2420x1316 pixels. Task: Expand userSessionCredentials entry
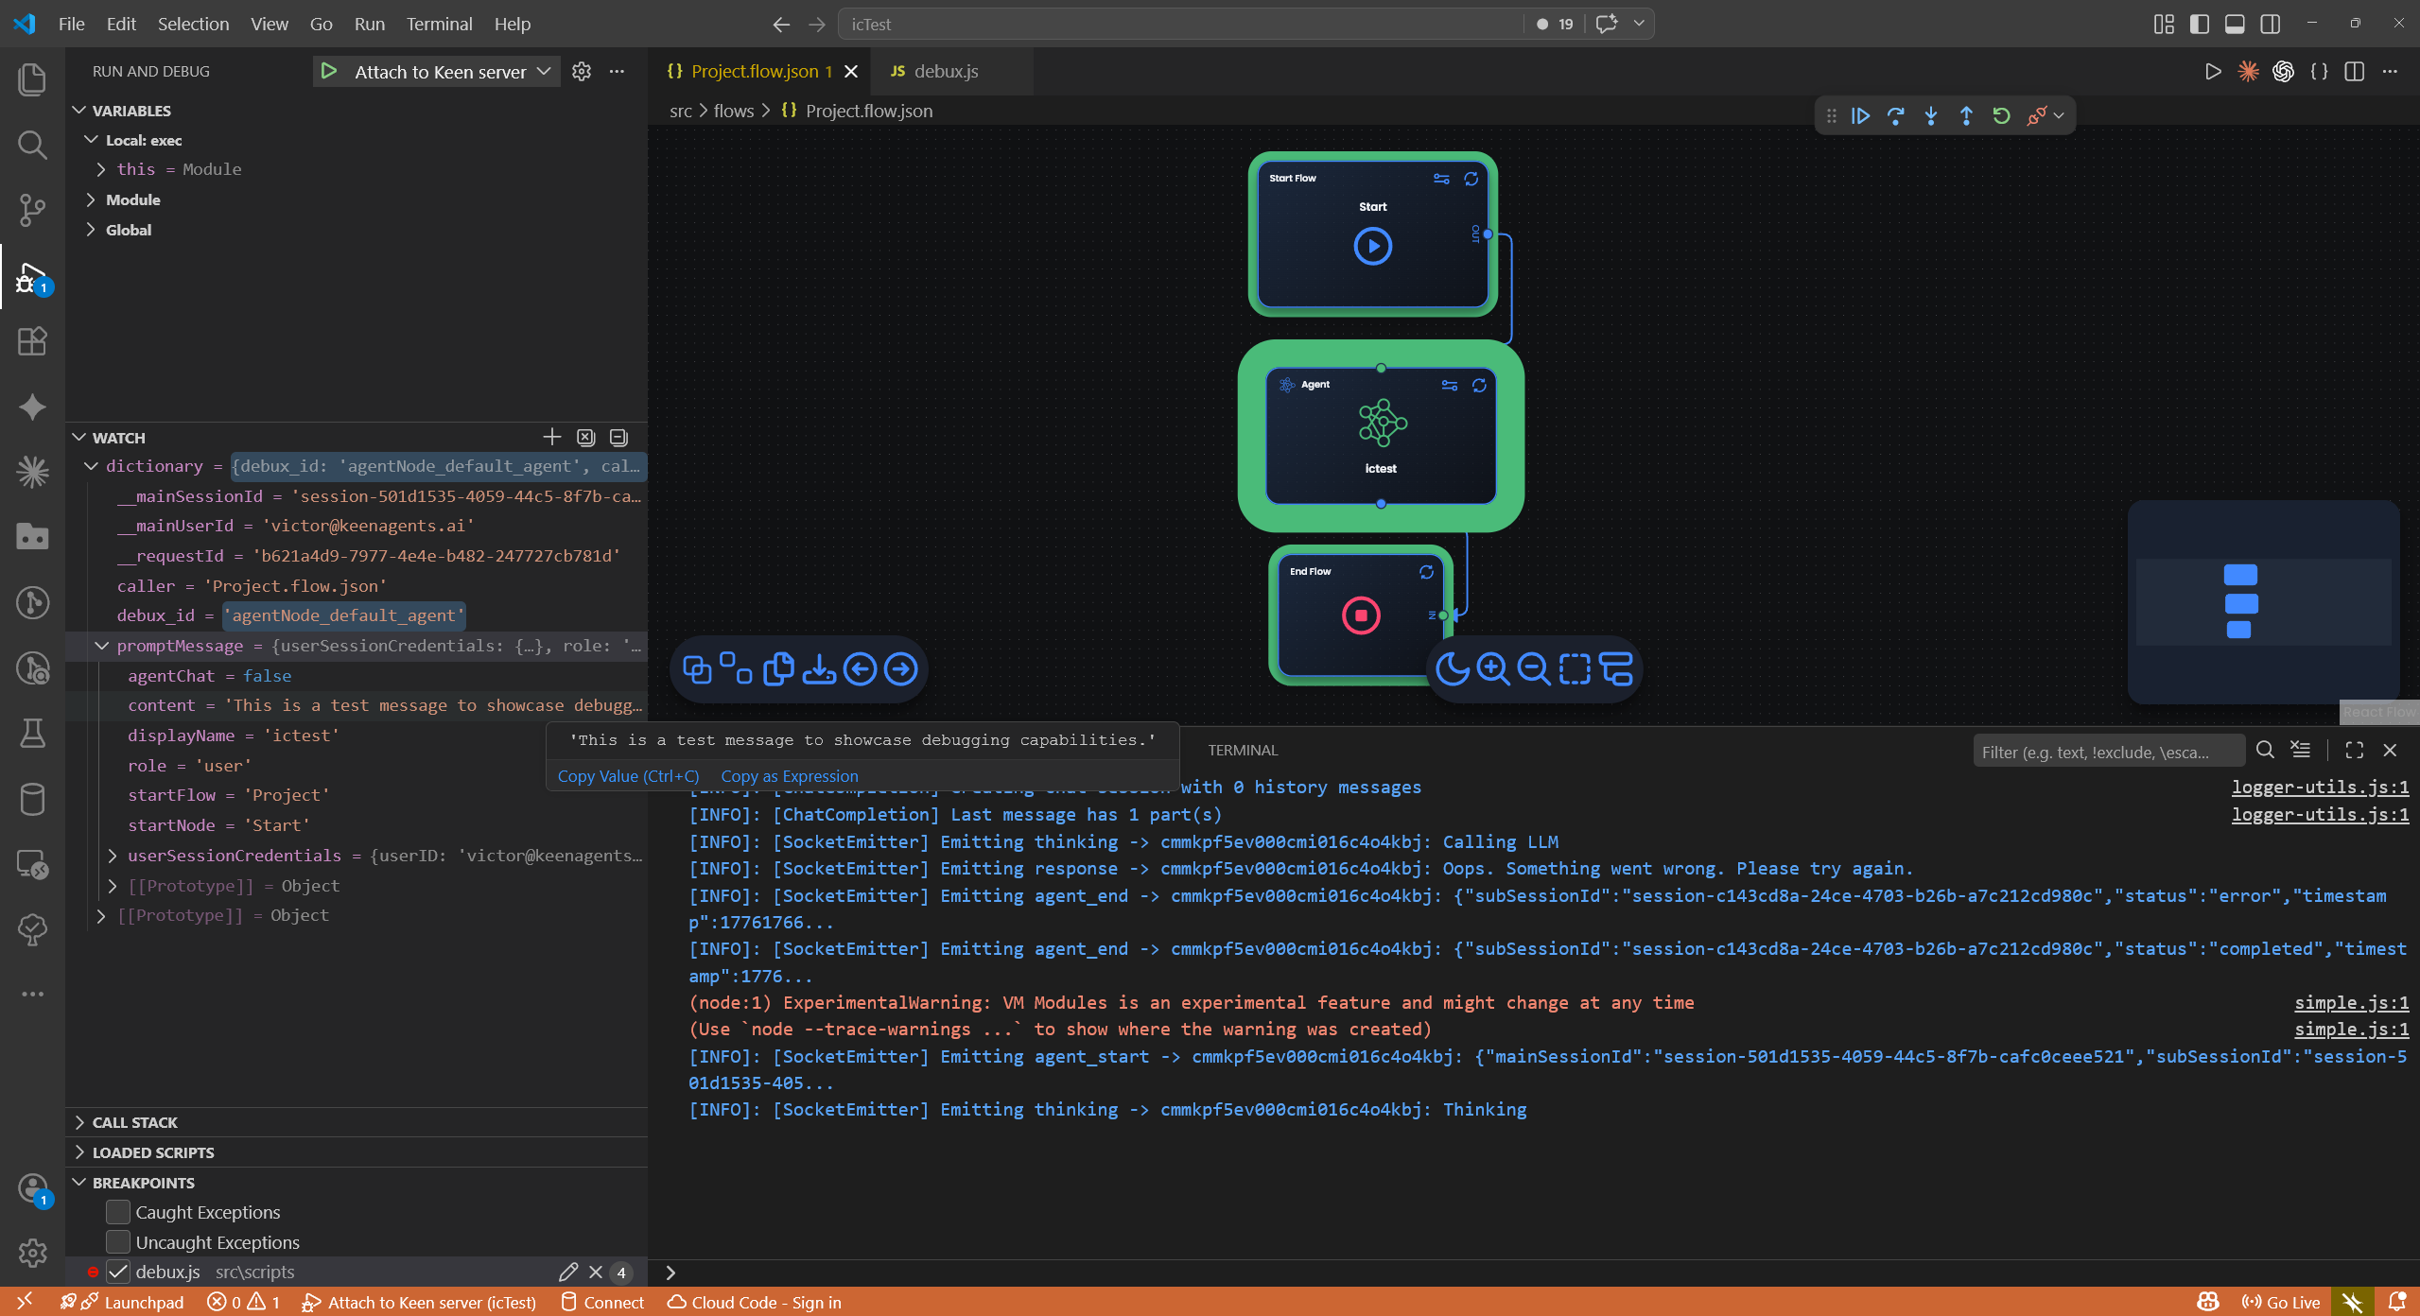point(113,856)
